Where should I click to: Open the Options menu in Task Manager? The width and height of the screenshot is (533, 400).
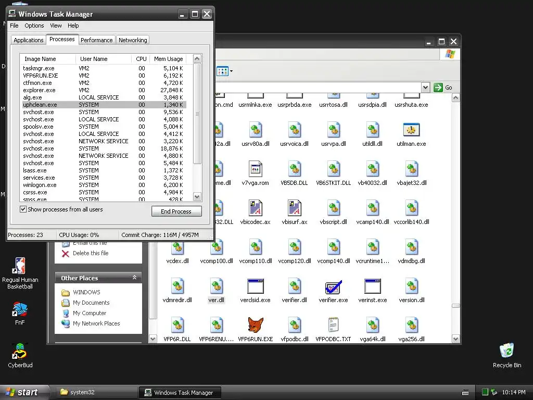pyautogui.click(x=34, y=26)
